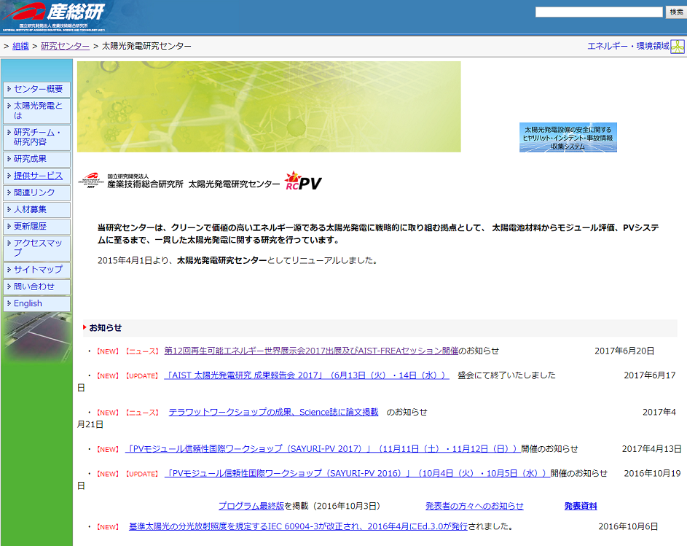Open the エネルギー・環境領域 link
This screenshot has height=546, width=687.
pyautogui.click(x=628, y=46)
